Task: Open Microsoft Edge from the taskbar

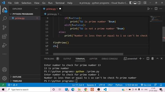Action: 73,89
